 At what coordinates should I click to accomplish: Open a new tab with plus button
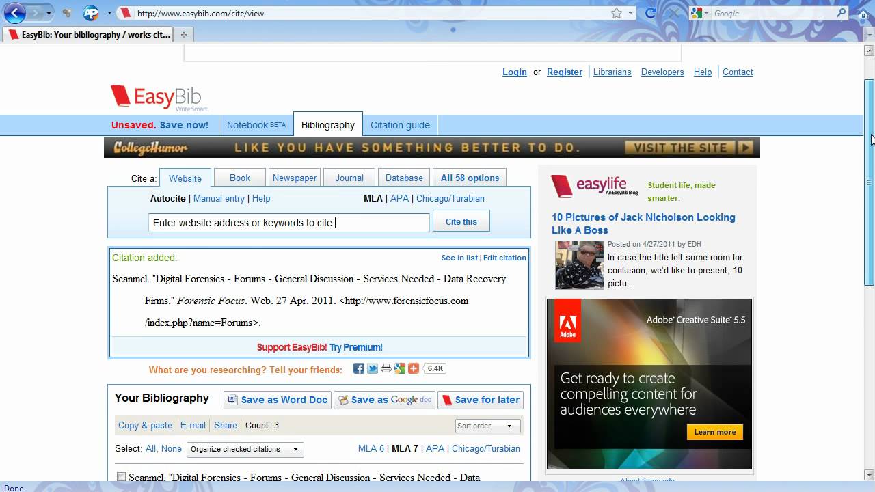(183, 34)
